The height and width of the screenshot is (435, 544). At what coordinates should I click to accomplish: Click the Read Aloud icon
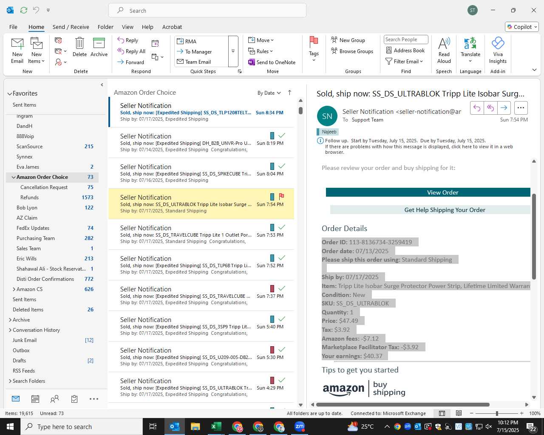tap(444, 43)
